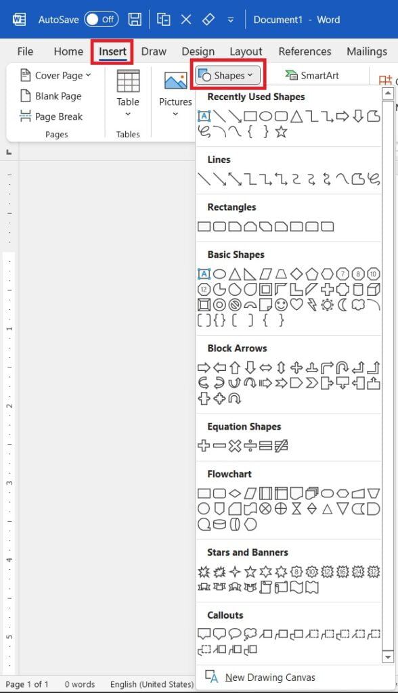398x693 pixels.
Task: Choose the rounded rectangular callout shape
Action: [219, 633]
